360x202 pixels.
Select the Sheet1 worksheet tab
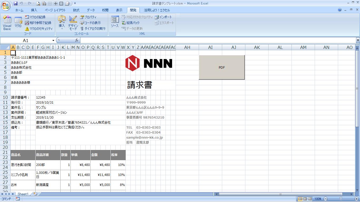(23, 194)
